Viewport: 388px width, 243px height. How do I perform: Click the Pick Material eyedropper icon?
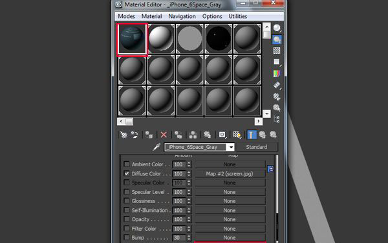(156, 147)
